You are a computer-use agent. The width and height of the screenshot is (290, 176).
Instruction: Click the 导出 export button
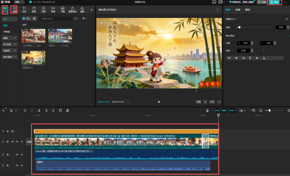pyautogui.click(x=275, y=2)
